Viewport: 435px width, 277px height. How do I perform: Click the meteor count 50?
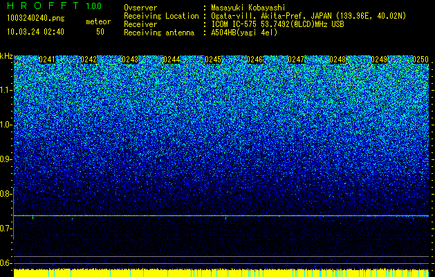100,32
